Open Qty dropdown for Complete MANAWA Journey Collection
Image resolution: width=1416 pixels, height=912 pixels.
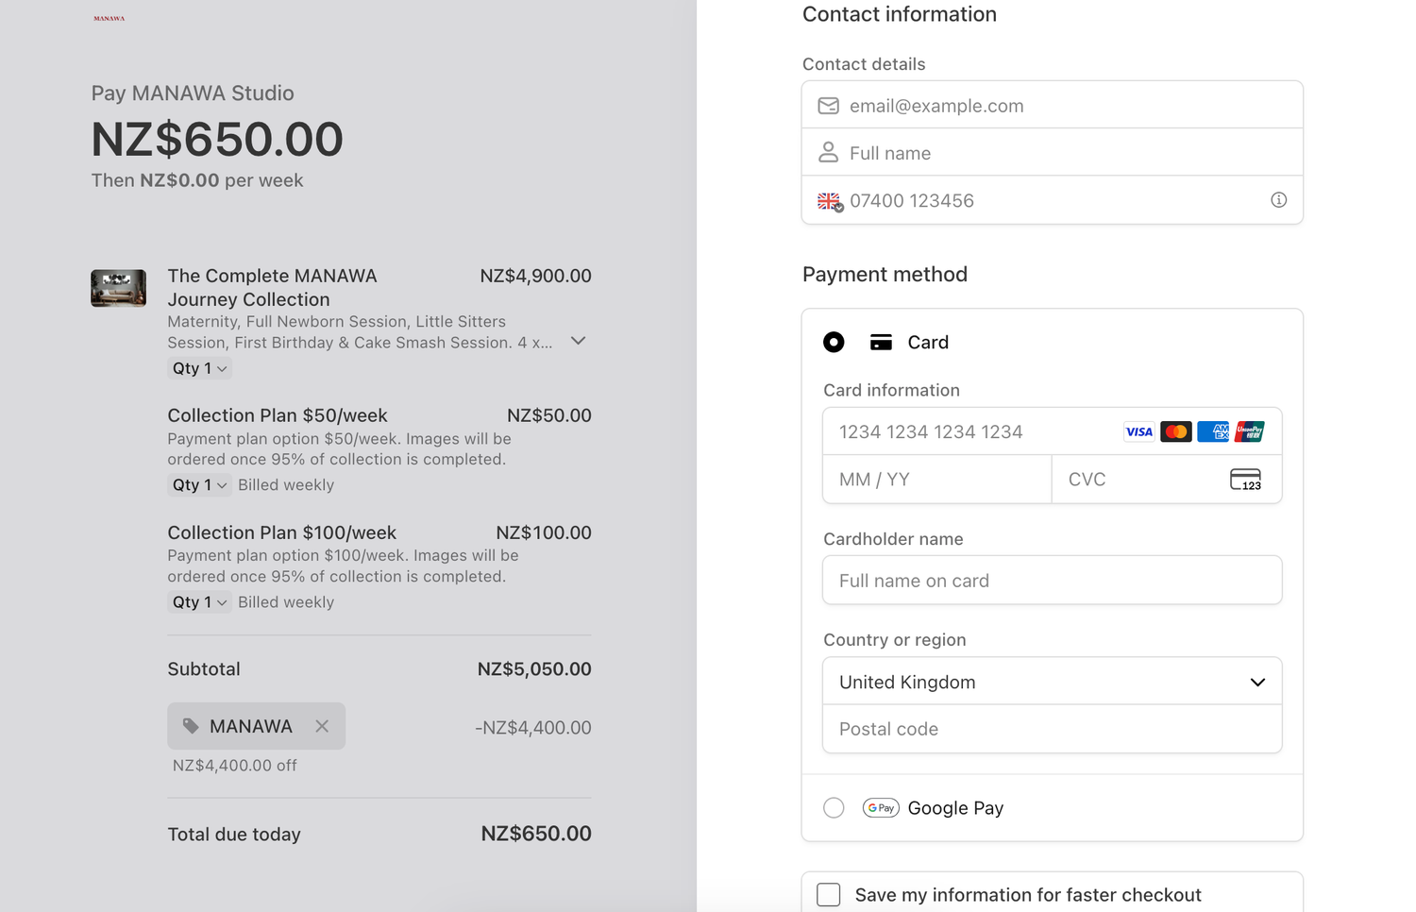coord(199,368)
